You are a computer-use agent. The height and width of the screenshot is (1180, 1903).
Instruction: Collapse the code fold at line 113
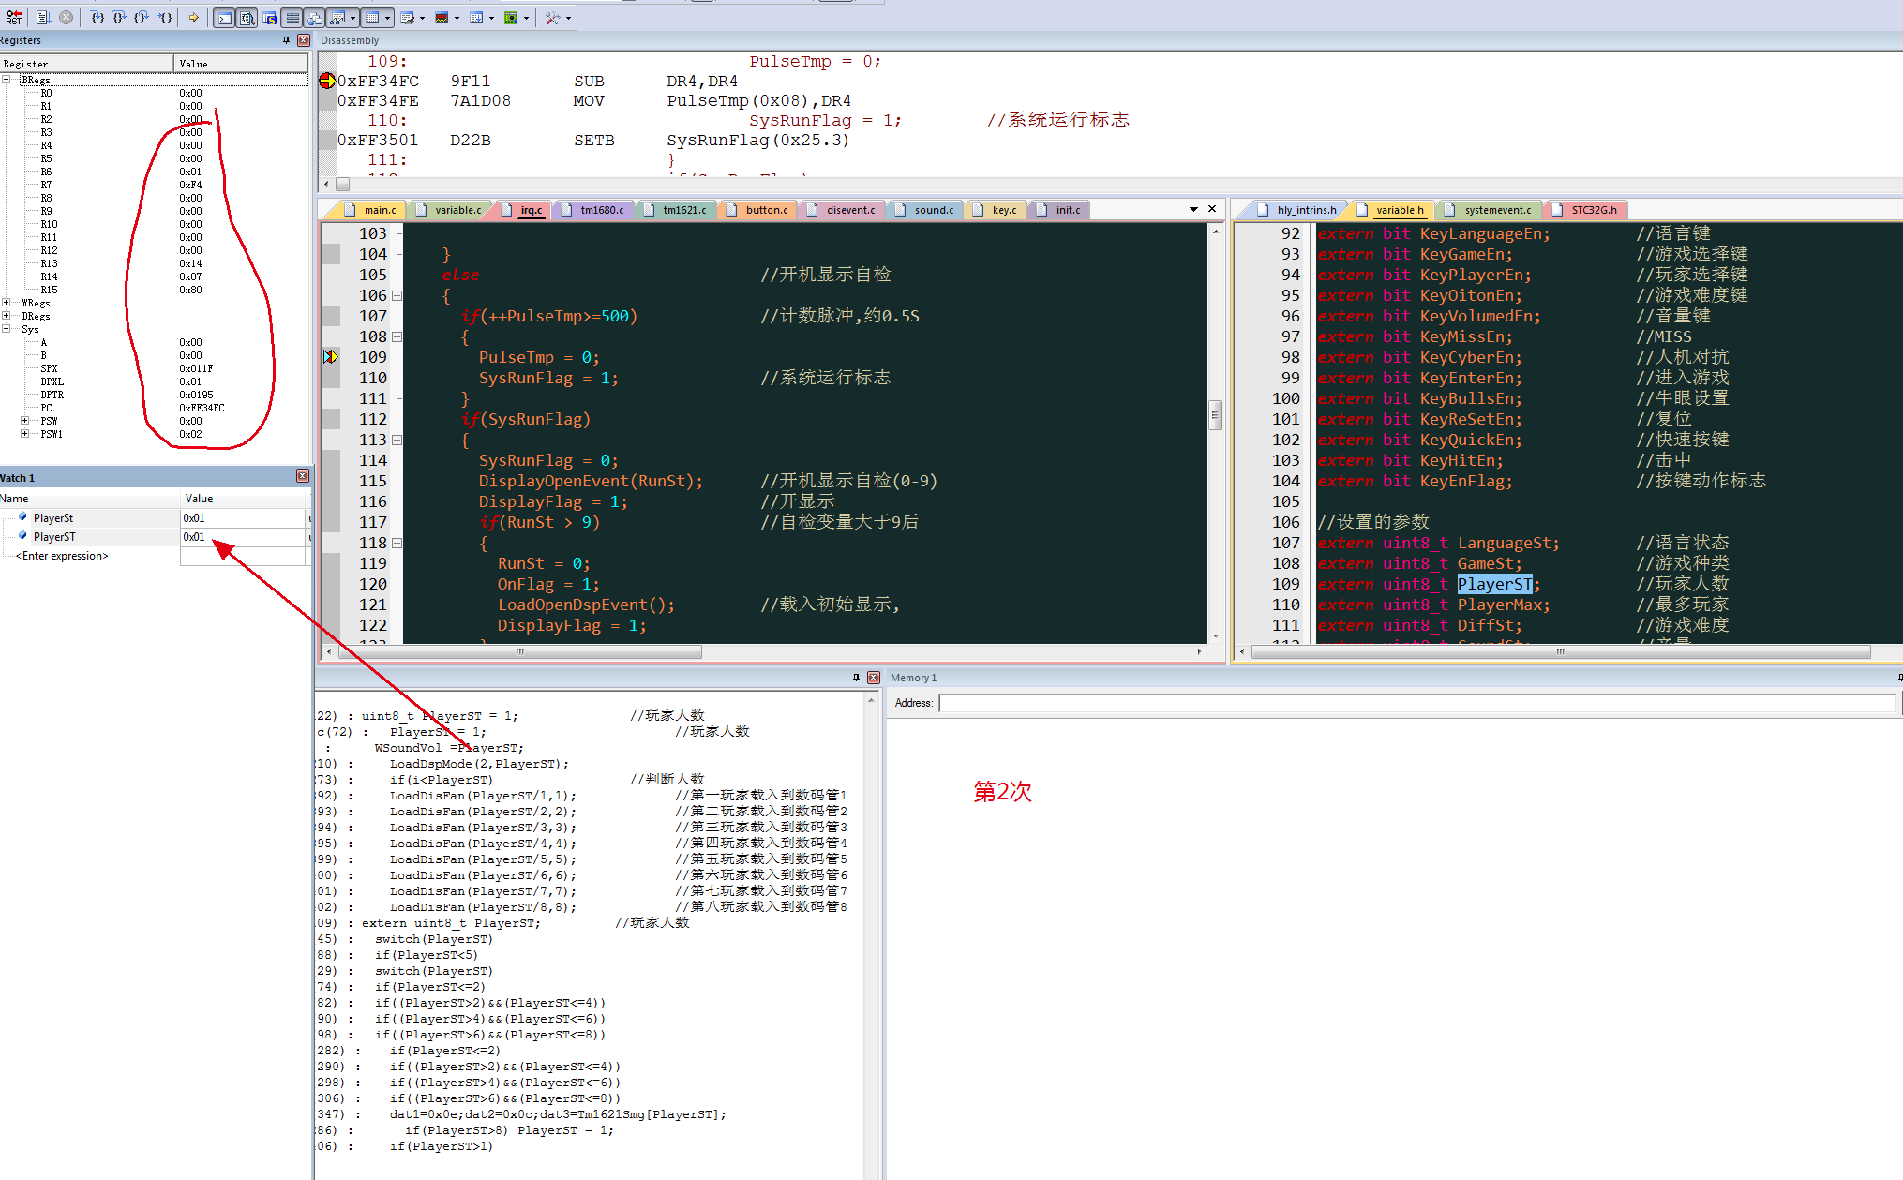pyautogui.click(x=397, y=440)
